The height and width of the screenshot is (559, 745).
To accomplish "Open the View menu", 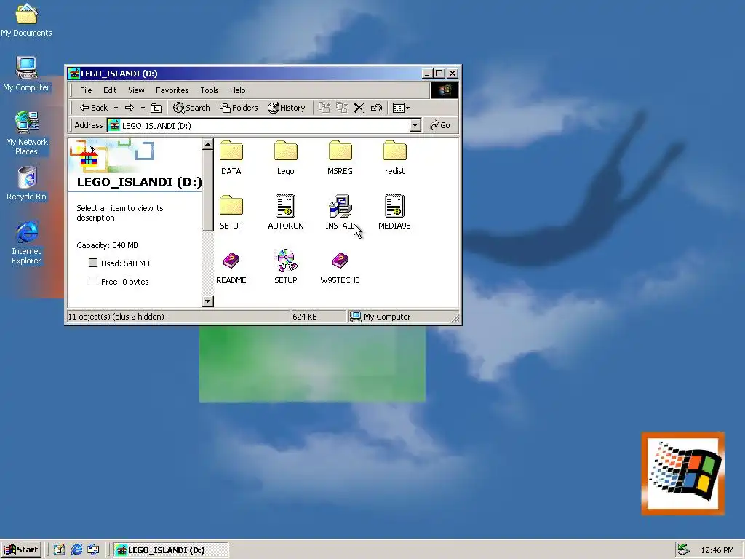I will [x=136, y=90].
